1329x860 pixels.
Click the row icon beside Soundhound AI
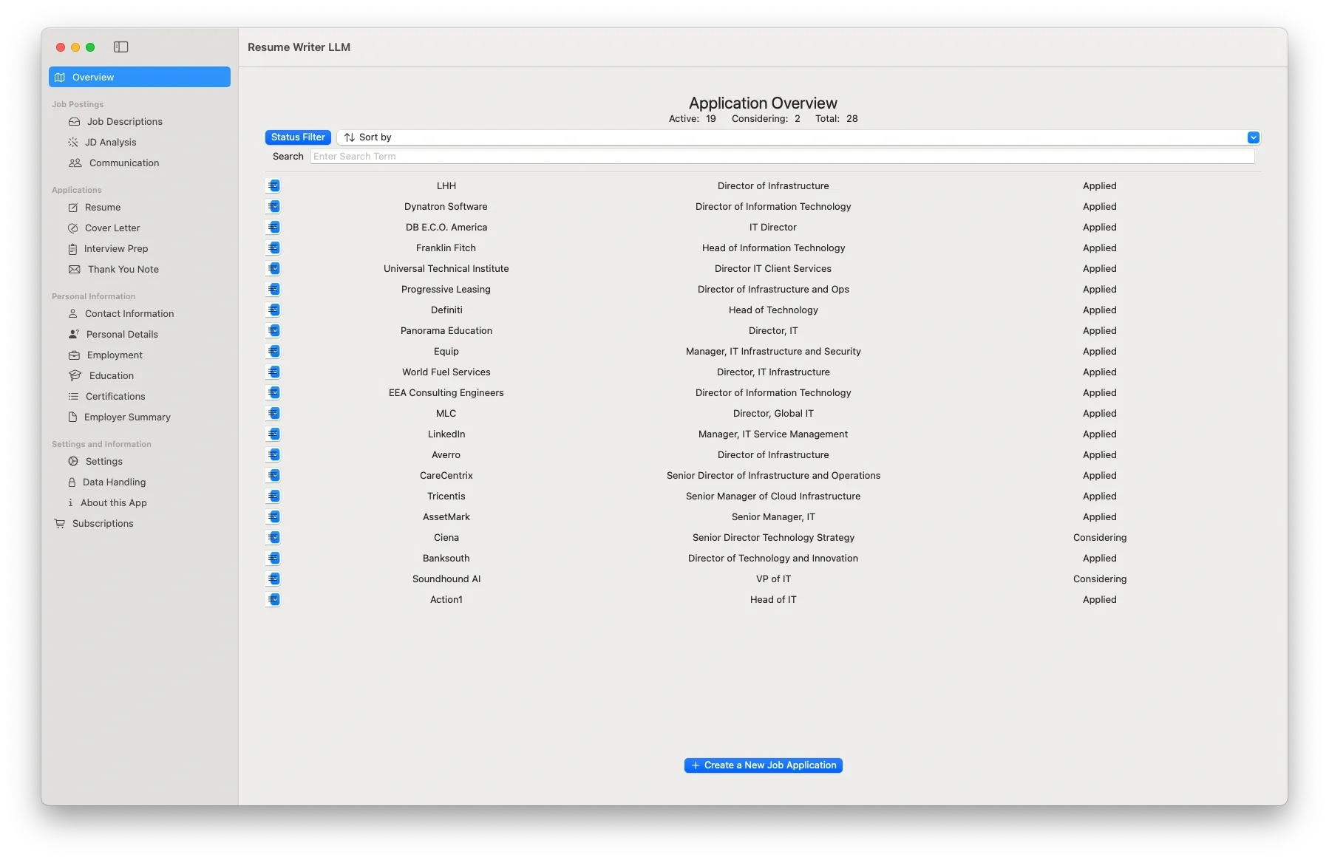pyautogui.click(x=273, y=579)
